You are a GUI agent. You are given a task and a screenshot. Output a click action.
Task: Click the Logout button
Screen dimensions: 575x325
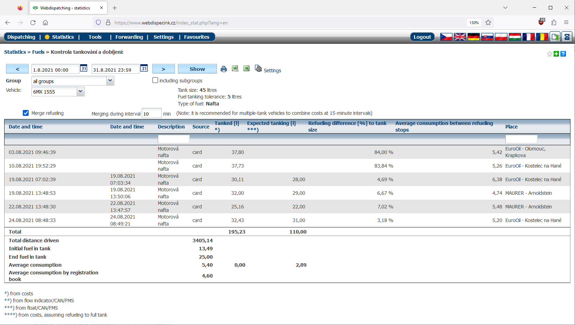(x=422, y=37)
